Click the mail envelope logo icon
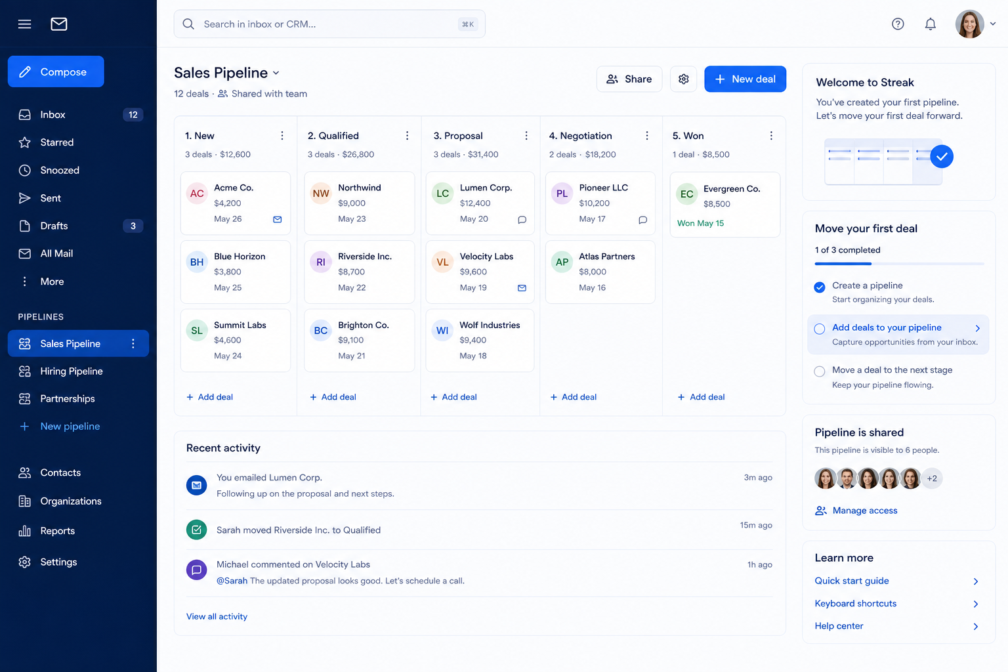 pyautogui.click(x=59, y=24)
